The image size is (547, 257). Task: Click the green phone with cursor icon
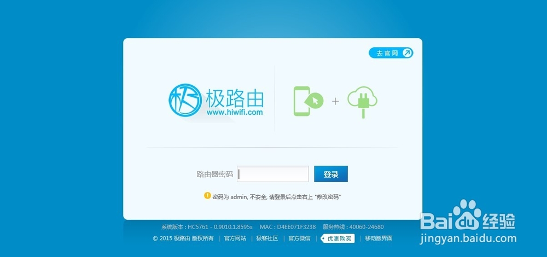pos(307,101)
